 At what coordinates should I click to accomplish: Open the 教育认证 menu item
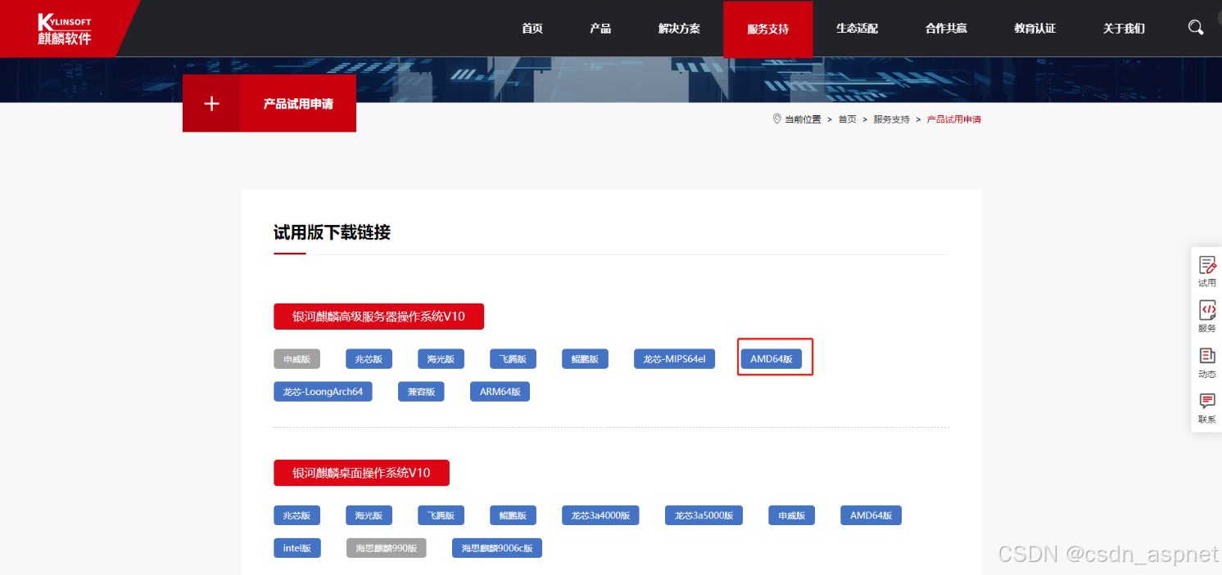1035,29
